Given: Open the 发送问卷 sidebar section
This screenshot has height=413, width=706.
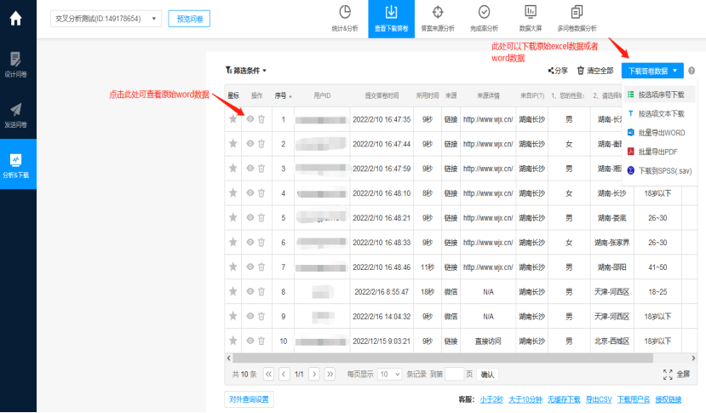Looking at the screenshot, I should tap(16, 115).
